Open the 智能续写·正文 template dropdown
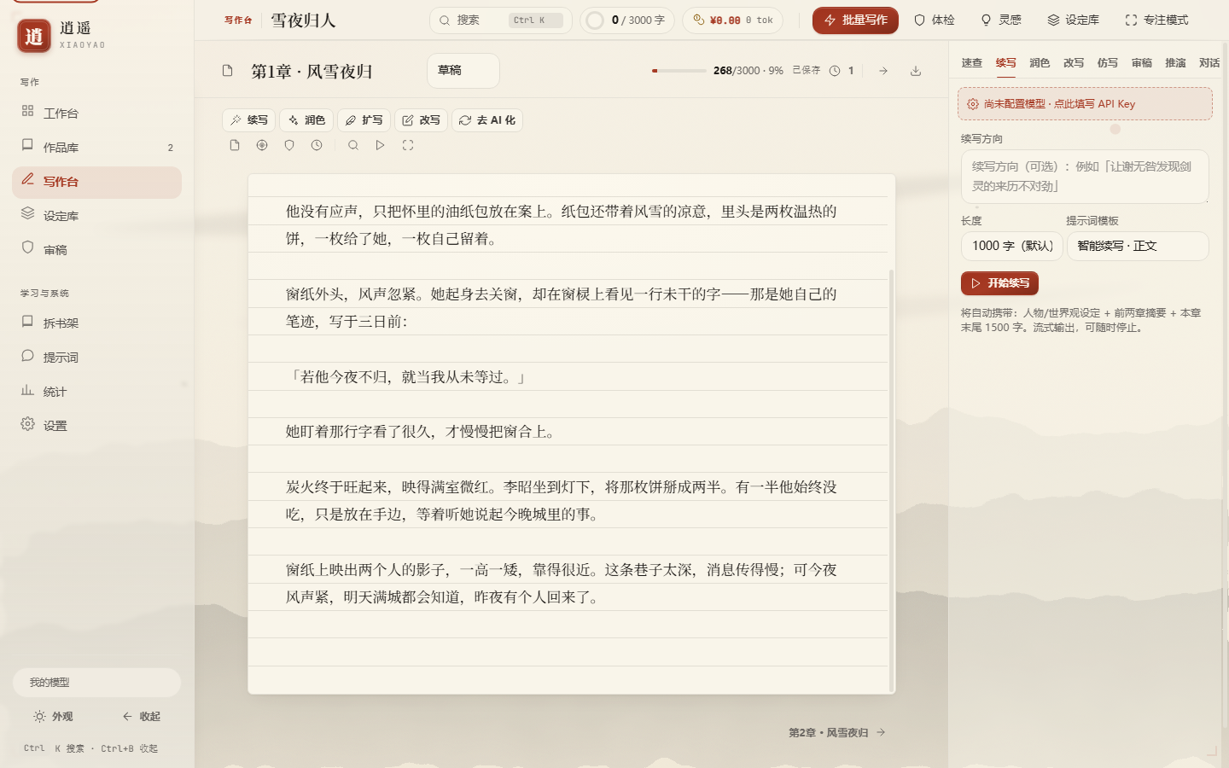The image size is (1229, 768). (1138, 246)
